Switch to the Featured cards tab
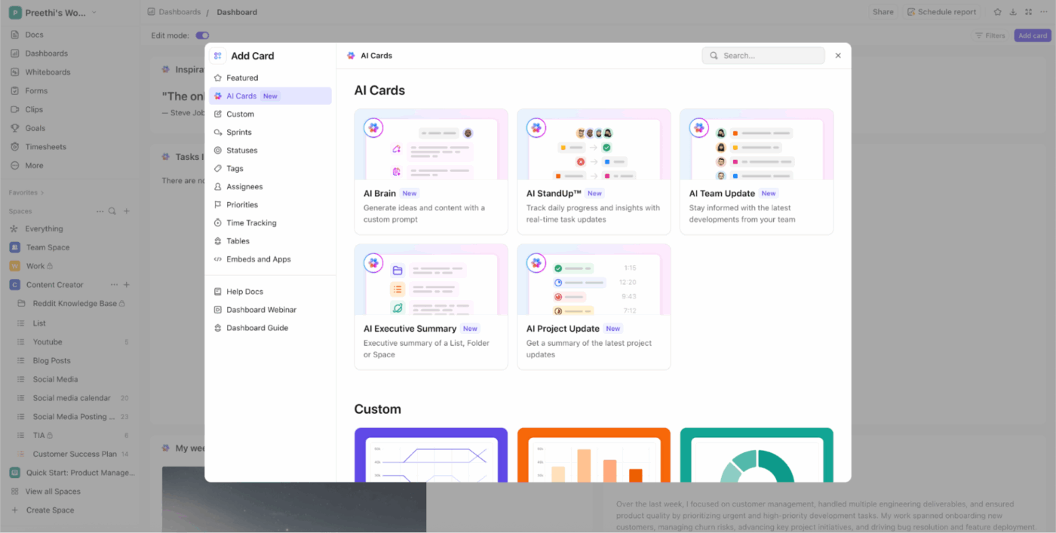The width and height of the screenshot is (1056, 533). [x=241, y=77]
